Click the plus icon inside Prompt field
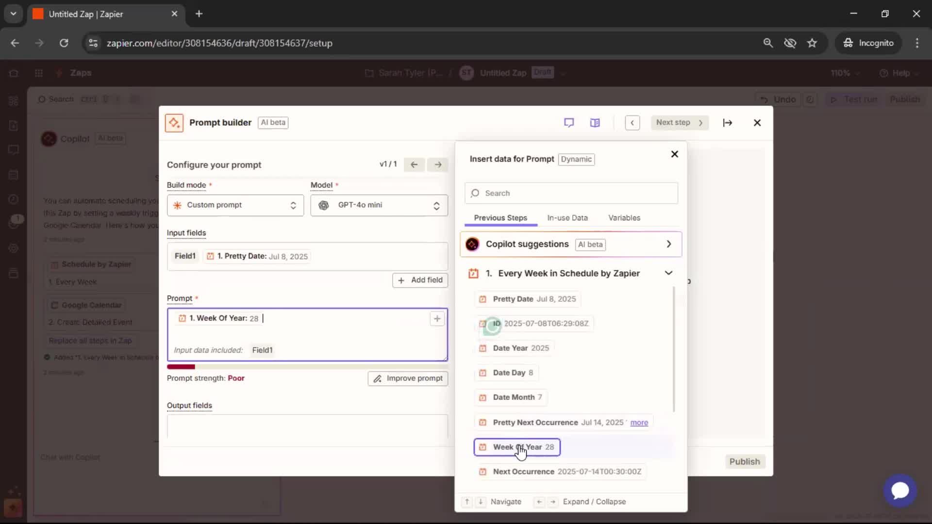Screen dimensions: 932x524 point(437,319)
